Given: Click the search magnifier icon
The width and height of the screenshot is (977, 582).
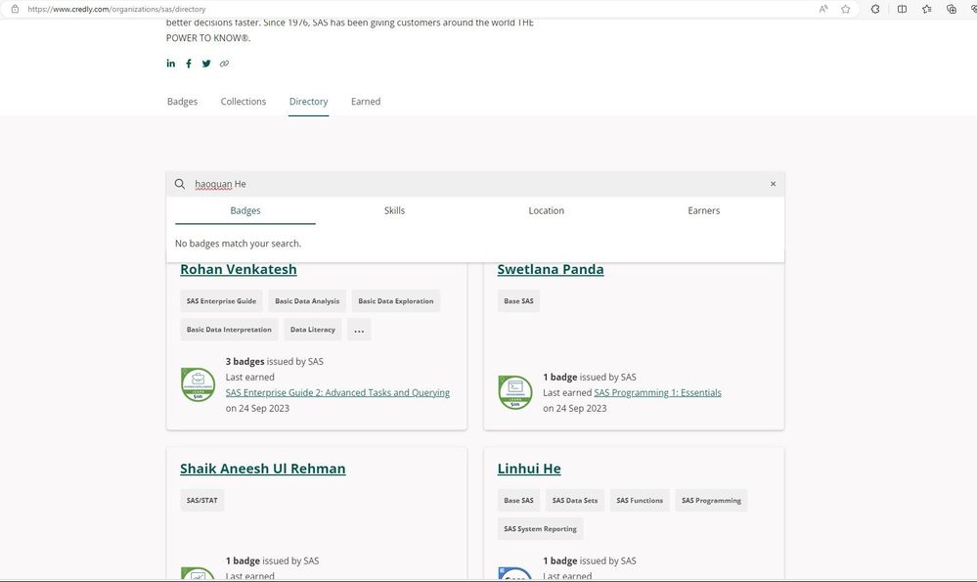Looking at the screenshot, I should tap(180, 184).
